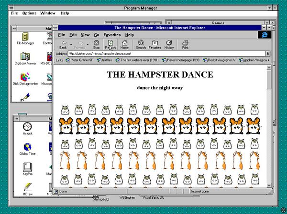Follow the Pieter Online ISP link
Viewport: 287px width, 214px height.
coord(80,60)
